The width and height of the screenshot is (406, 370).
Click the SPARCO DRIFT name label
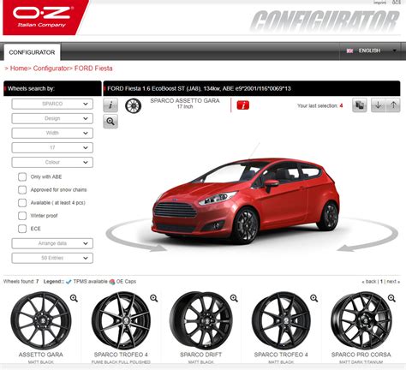point(201,355)
